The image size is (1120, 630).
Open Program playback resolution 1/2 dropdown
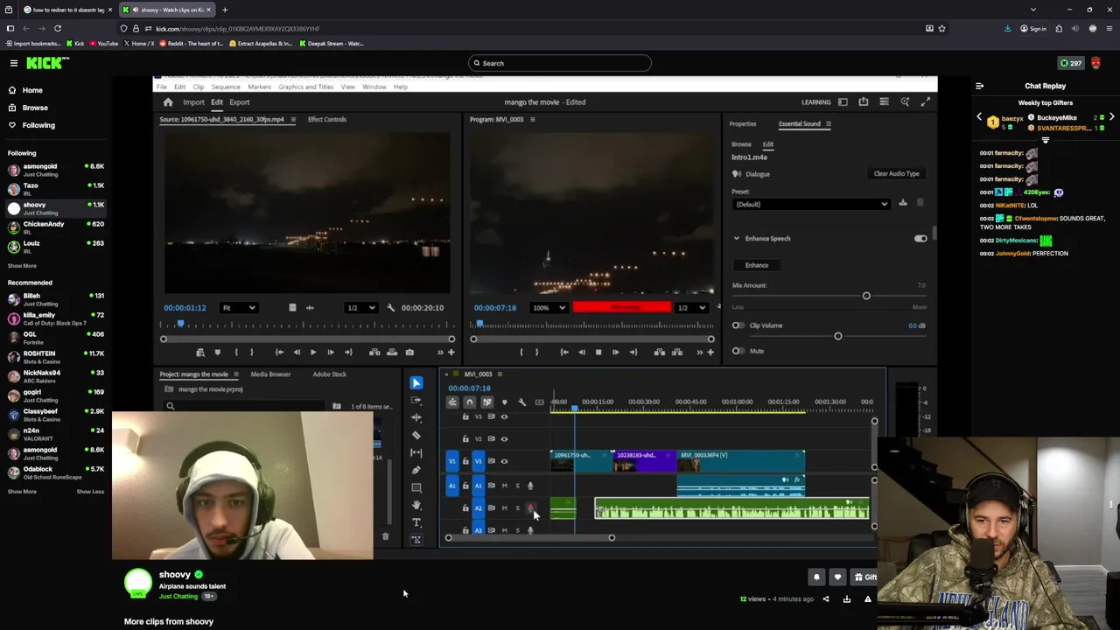(x=692, y=308)
